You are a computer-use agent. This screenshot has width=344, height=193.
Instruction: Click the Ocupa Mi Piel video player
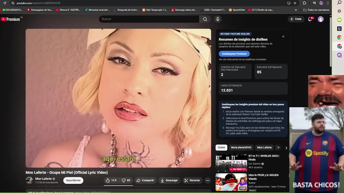(118, 98)
